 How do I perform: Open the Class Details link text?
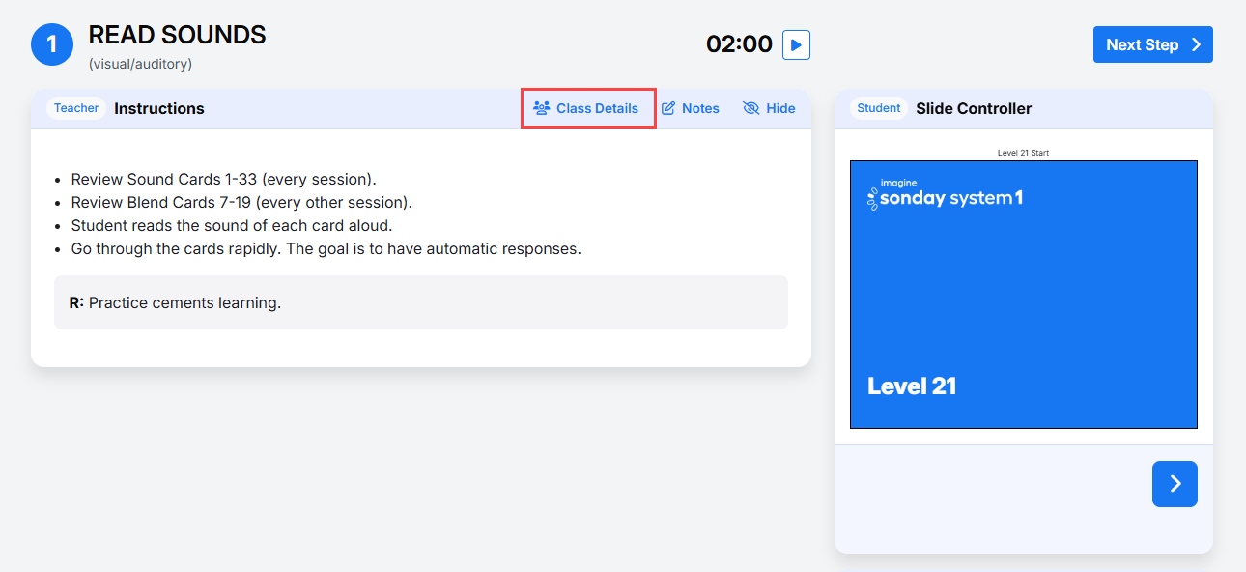(597, 108)
